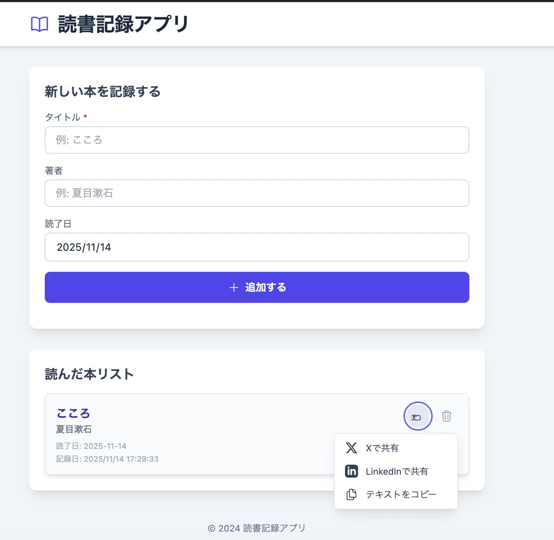The height and width of the screenshot is (540, 554).
Task: Delete こころ with the trash icon
Action: point(446,416)
